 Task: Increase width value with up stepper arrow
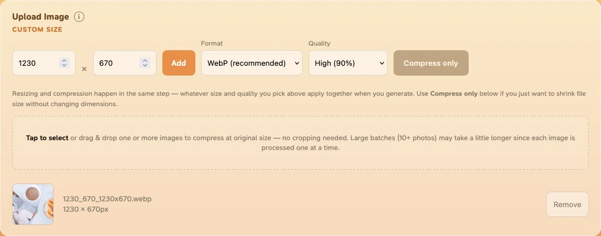pyautogui.click(x=64, y=61)
